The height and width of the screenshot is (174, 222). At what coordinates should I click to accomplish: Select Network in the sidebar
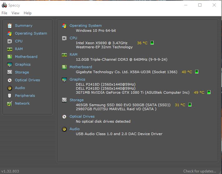point(22,103)
